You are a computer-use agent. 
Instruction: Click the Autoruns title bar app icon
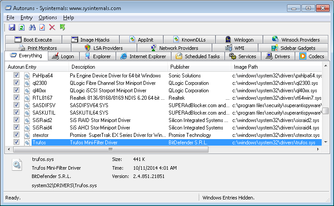pyautogui.click(x=8, y=8)
